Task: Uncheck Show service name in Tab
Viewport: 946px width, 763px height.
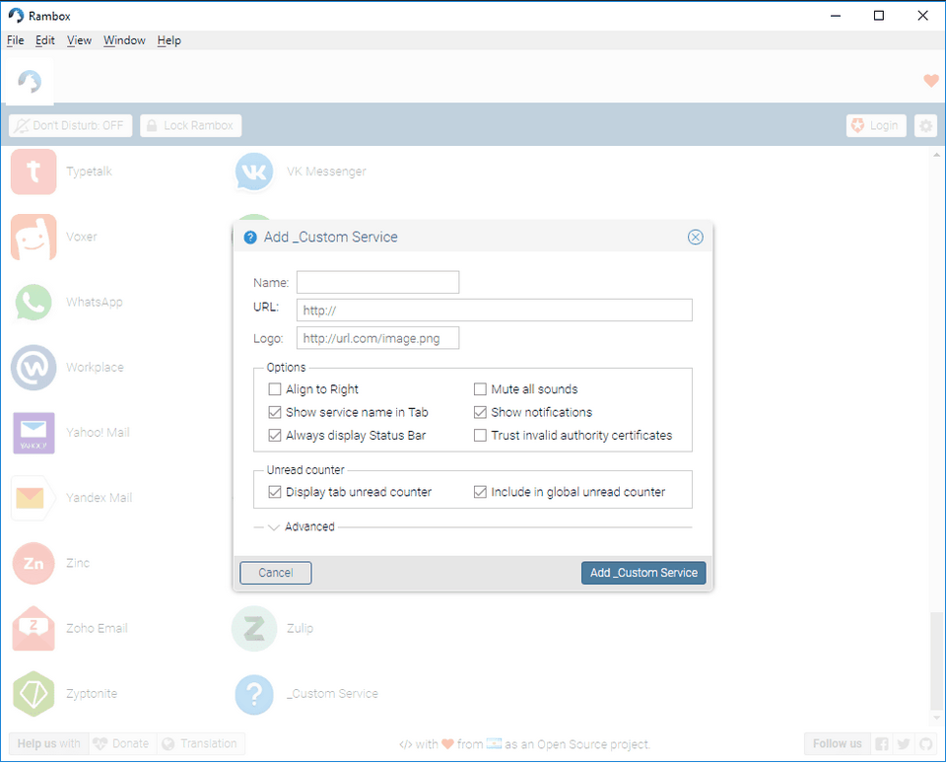Action: click(x=275, y=412)
